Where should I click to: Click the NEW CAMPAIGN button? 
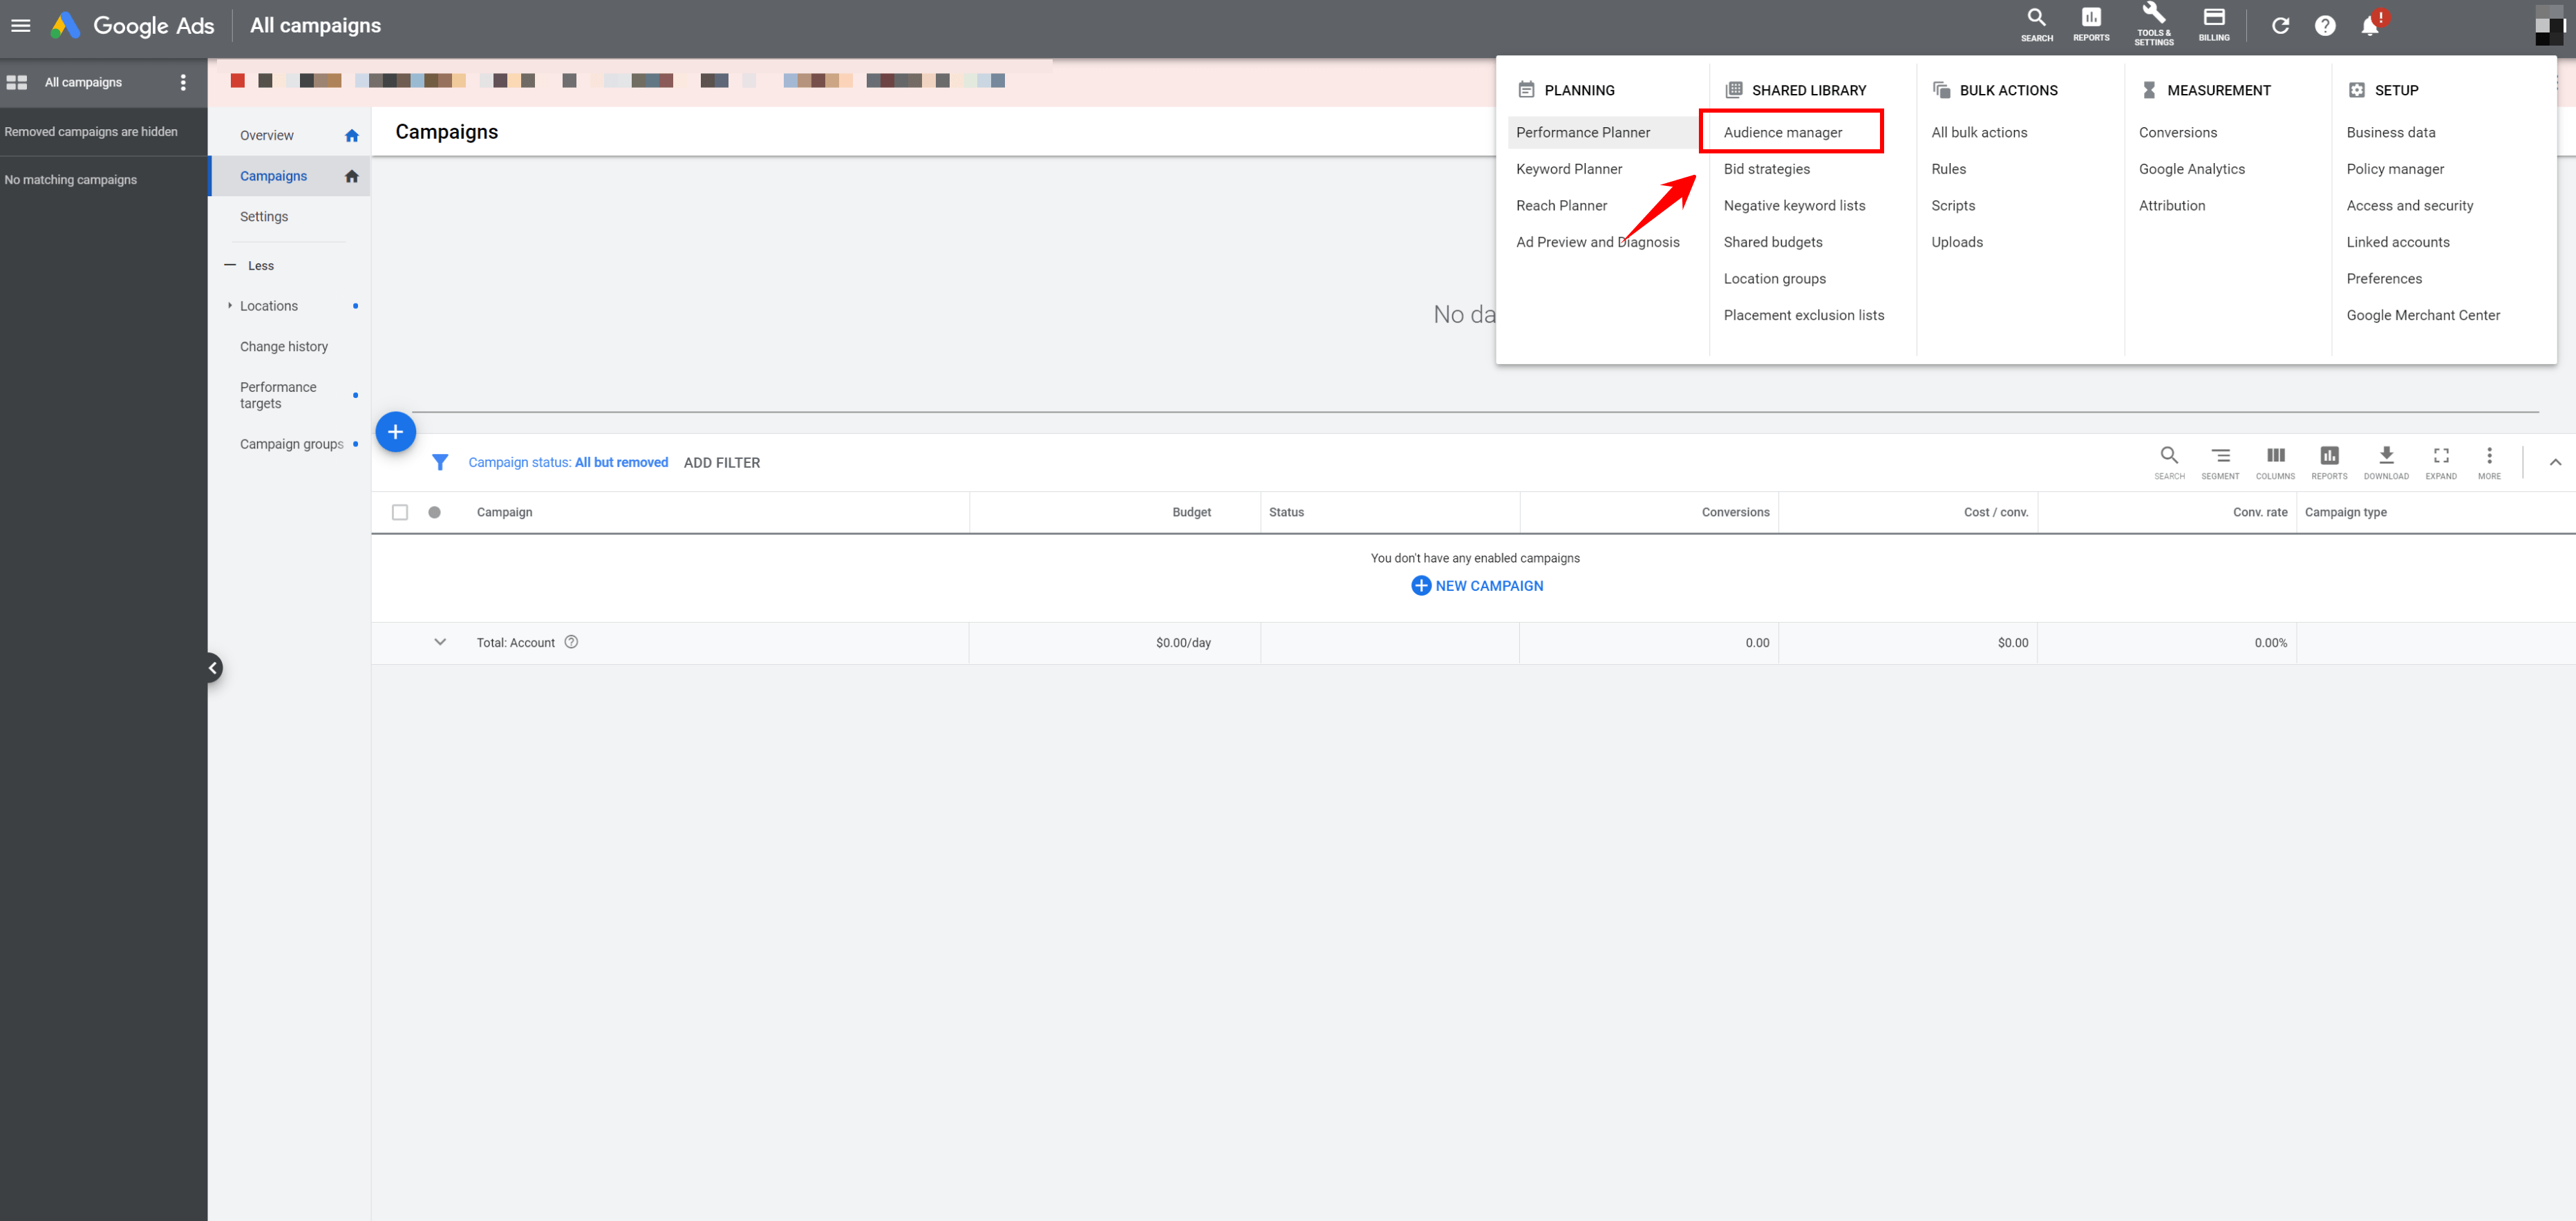[1474, 585]
